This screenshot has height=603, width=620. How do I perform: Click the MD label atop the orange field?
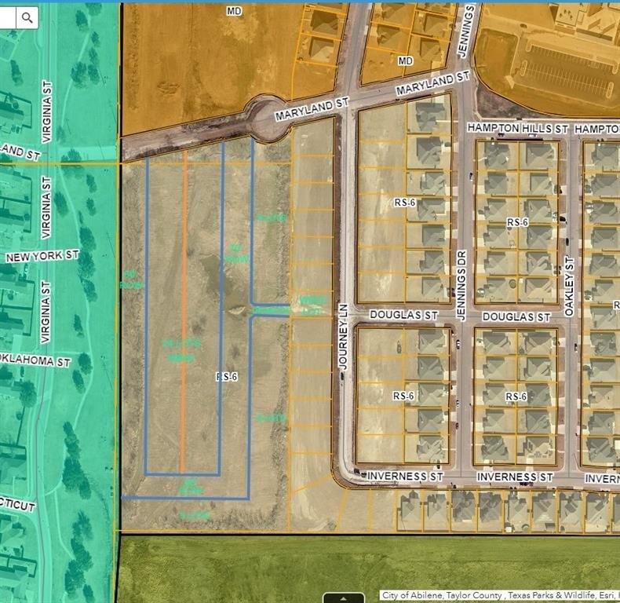click(x=234, y=11)
